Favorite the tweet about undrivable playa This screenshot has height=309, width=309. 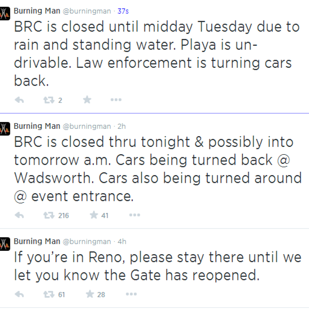pos(87,100)
